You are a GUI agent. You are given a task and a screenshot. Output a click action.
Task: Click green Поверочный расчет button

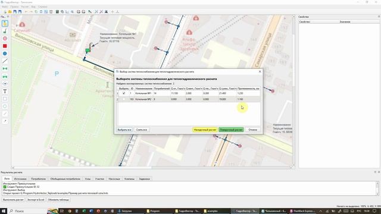tap(231, 130)
